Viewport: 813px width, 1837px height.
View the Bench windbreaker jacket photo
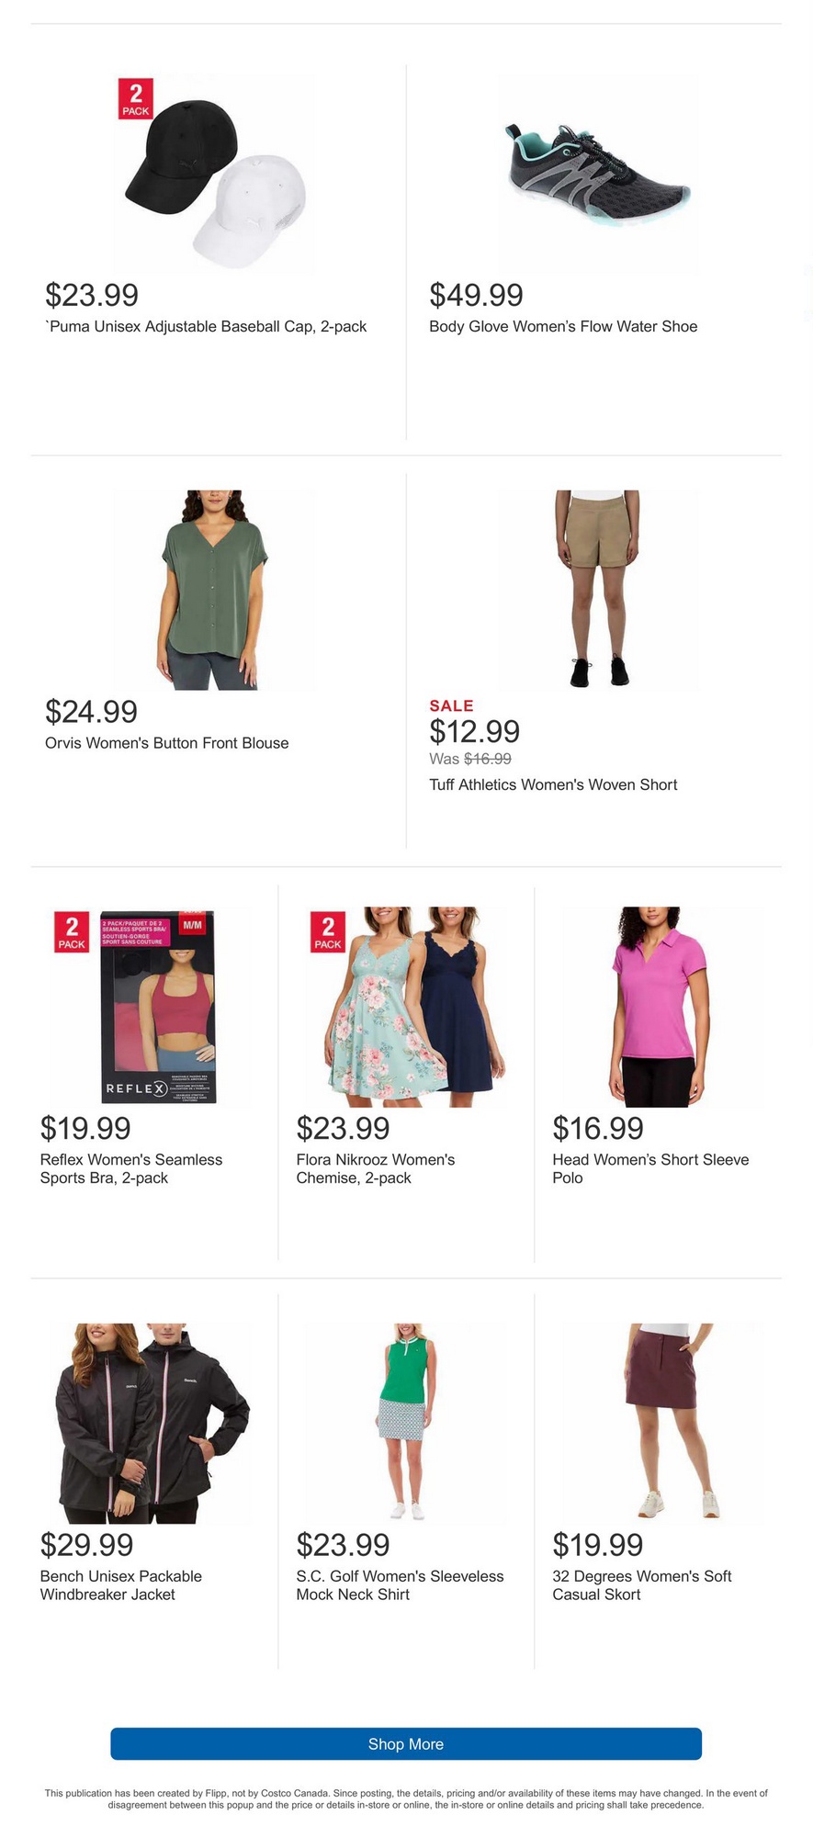[x=149, y=1424]
